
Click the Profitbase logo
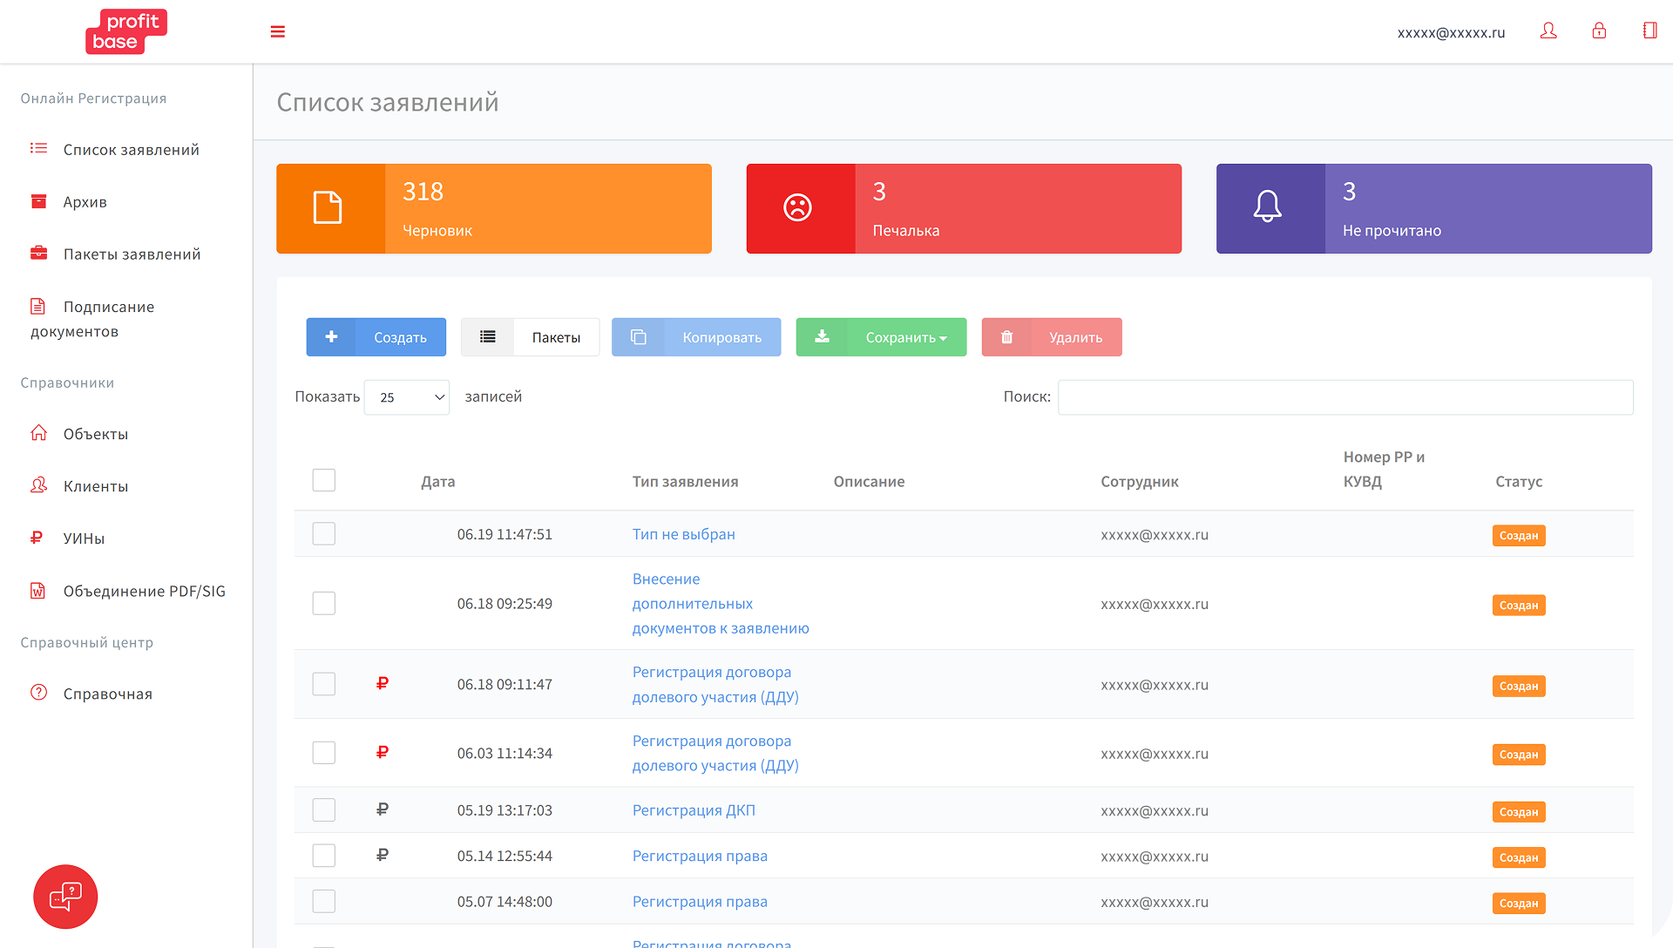point(126,31)
